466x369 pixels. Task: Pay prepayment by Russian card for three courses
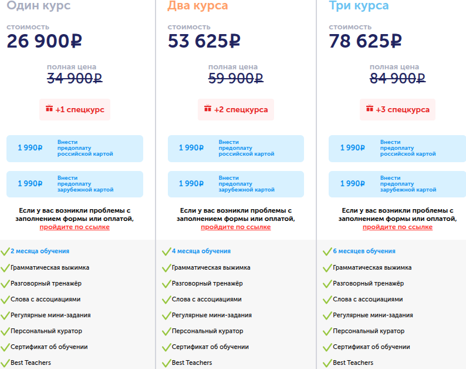(x=397, y=148)
